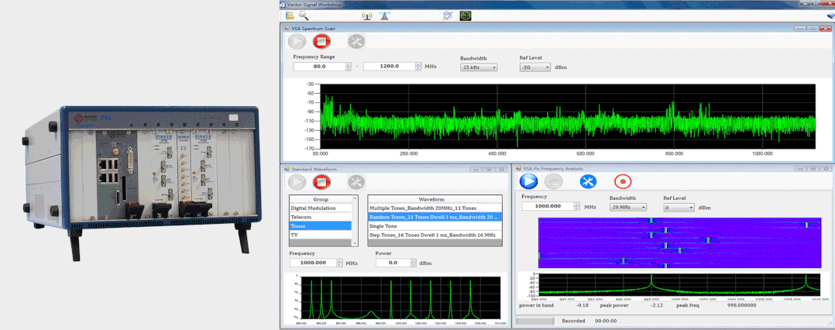
Task: Open Bandwidth dropdown showing 20 MHz
Action: (628, 207)
